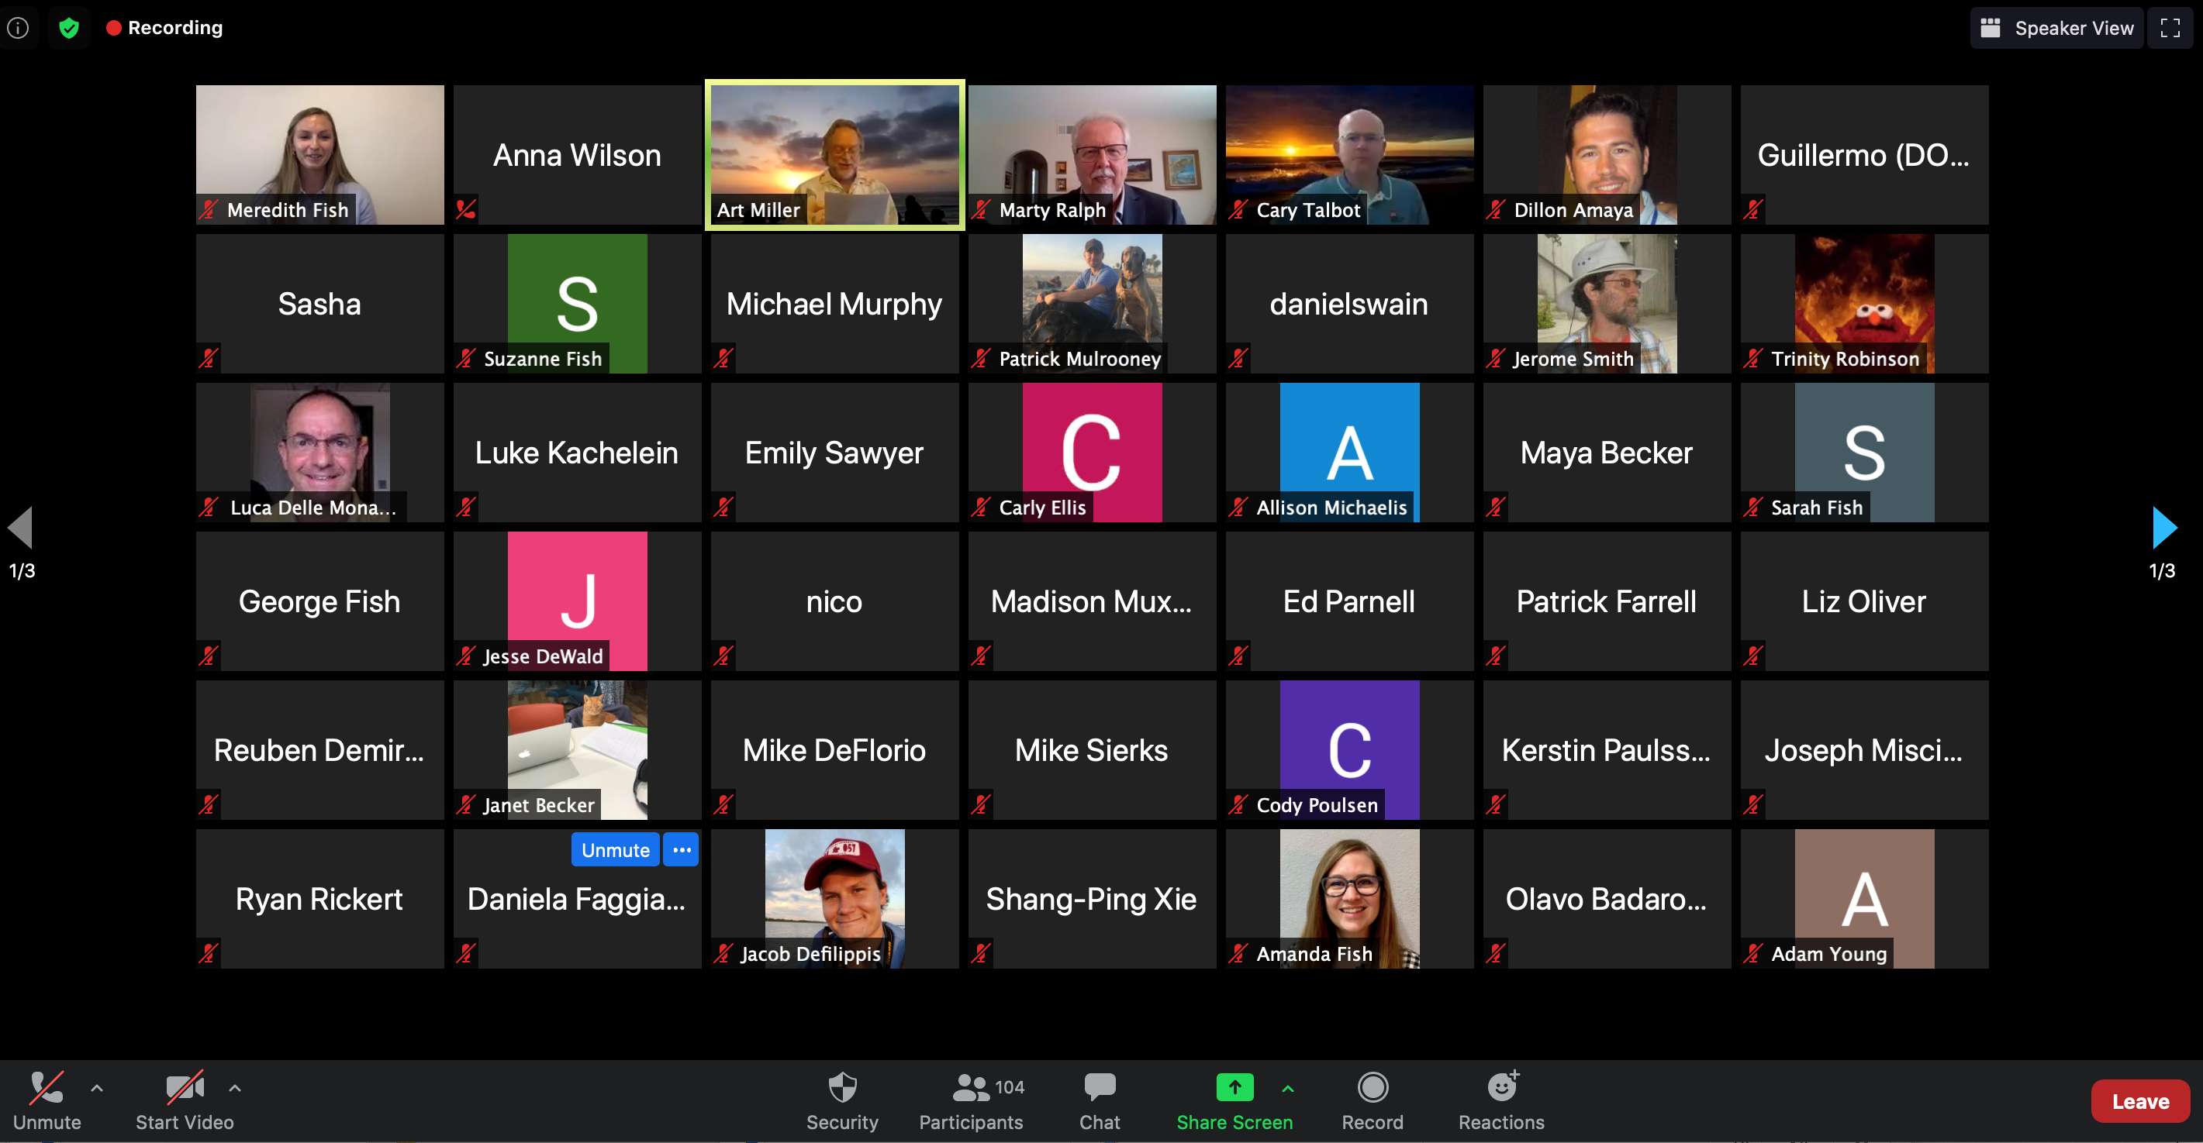Viewport: 2203px width, 1143px height.
Task: Select Trinity Robinson's Elmo fire picture
Action: (1864, 304)
